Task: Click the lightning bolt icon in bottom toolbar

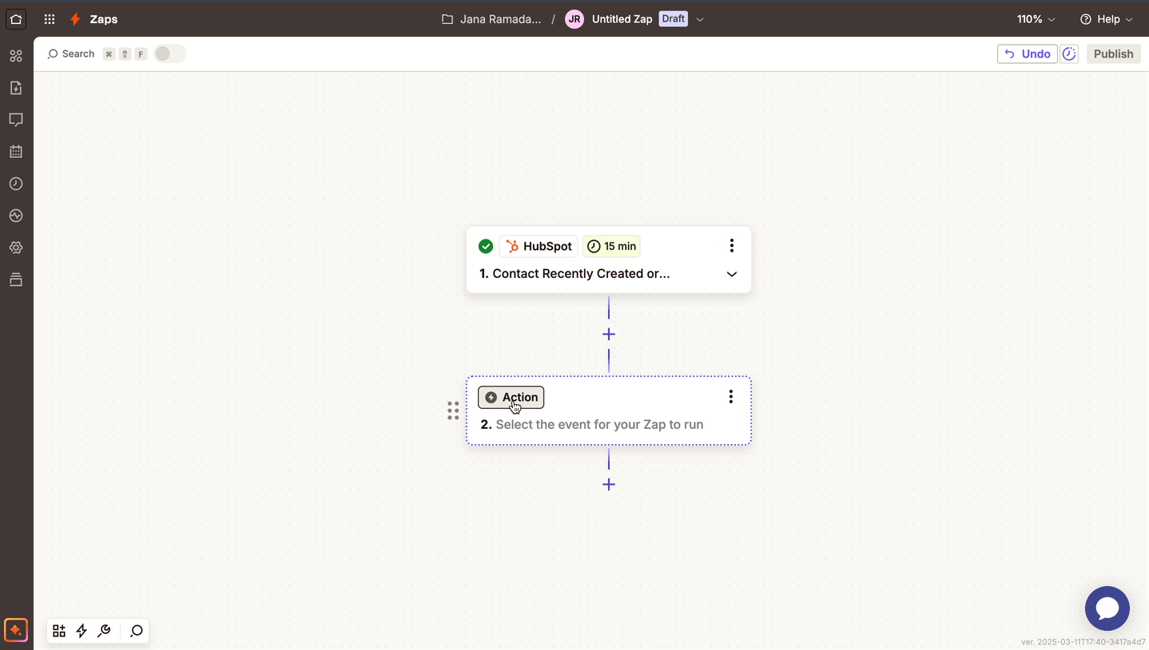Action: coord(82,631)
